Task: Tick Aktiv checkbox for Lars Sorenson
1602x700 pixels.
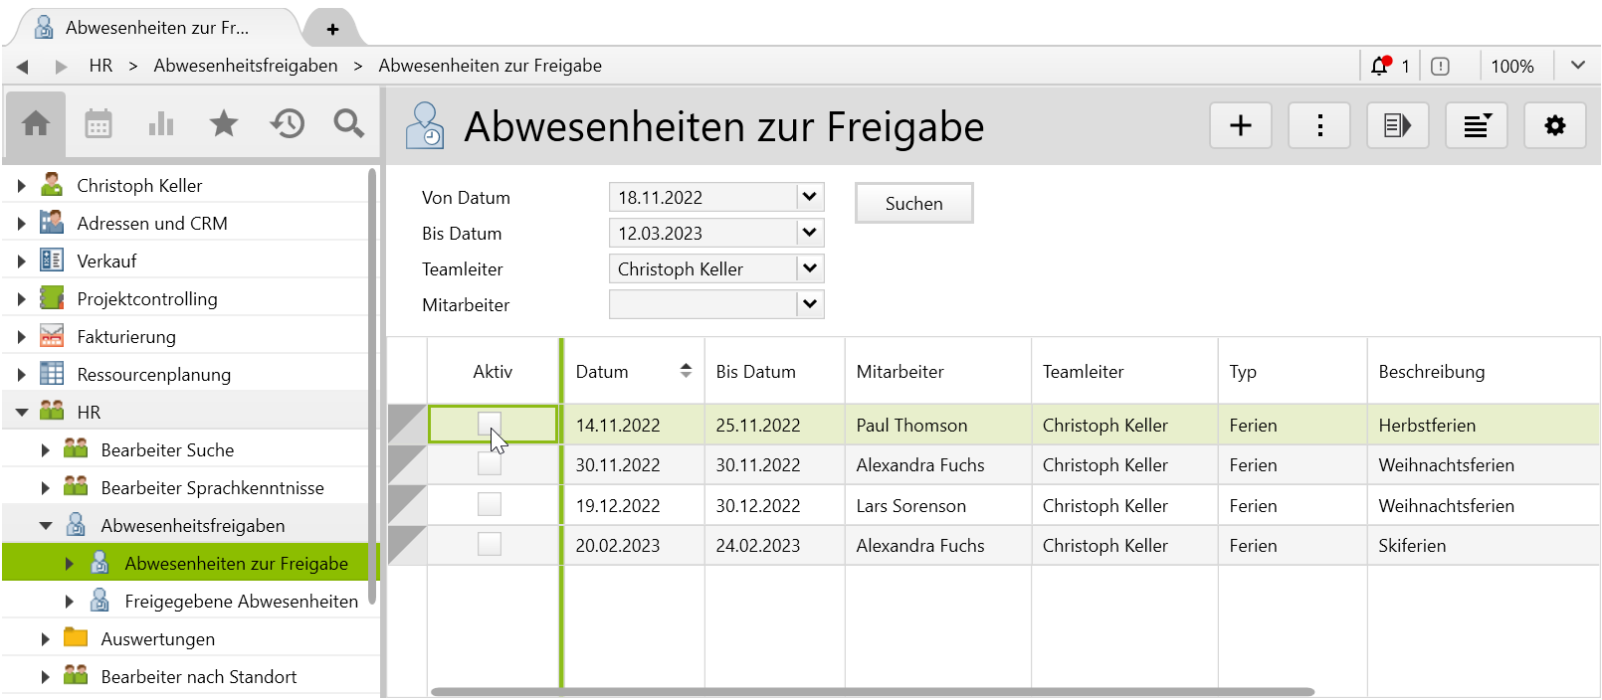Action: (490, 505)
